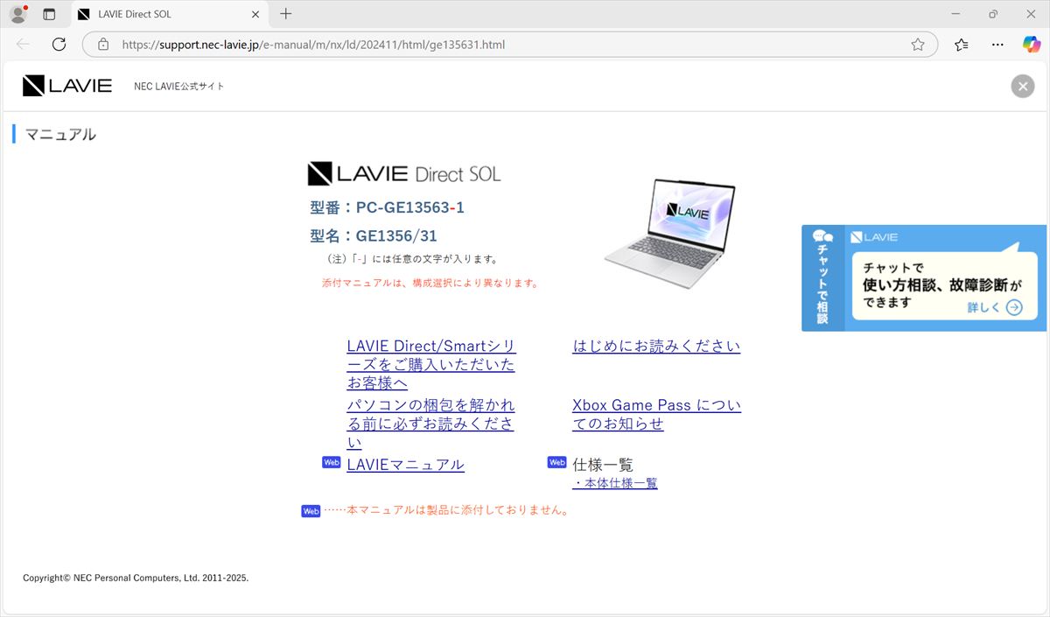Click the chat bubble icon on banner
The width and height of the screenshot is (1050, 617).
pyautogui.click(x=822, y=236)
